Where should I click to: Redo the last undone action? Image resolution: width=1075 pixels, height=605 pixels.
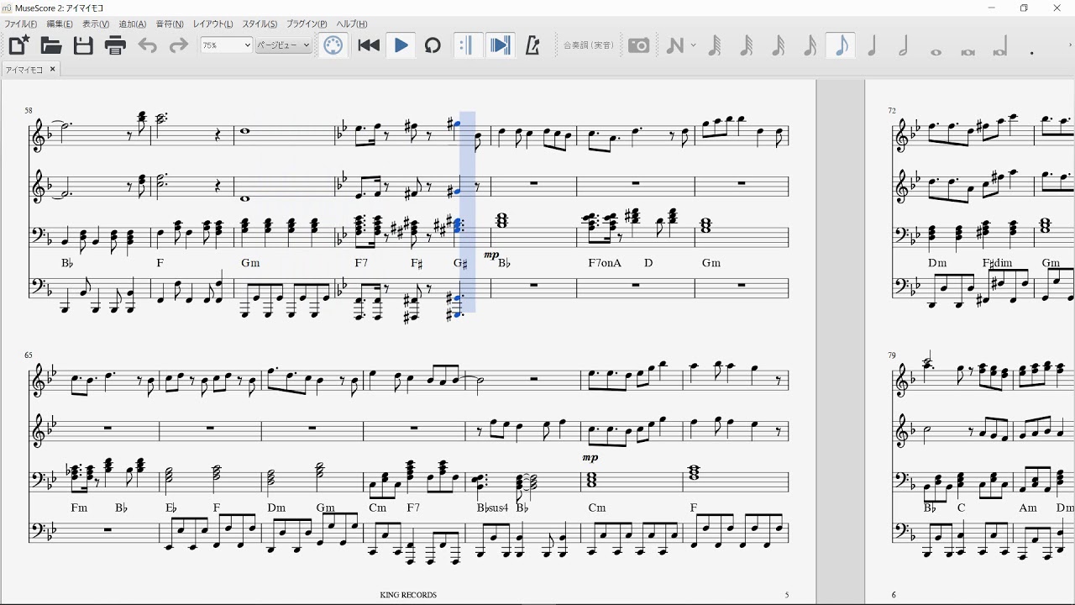[x=179, y=45]
